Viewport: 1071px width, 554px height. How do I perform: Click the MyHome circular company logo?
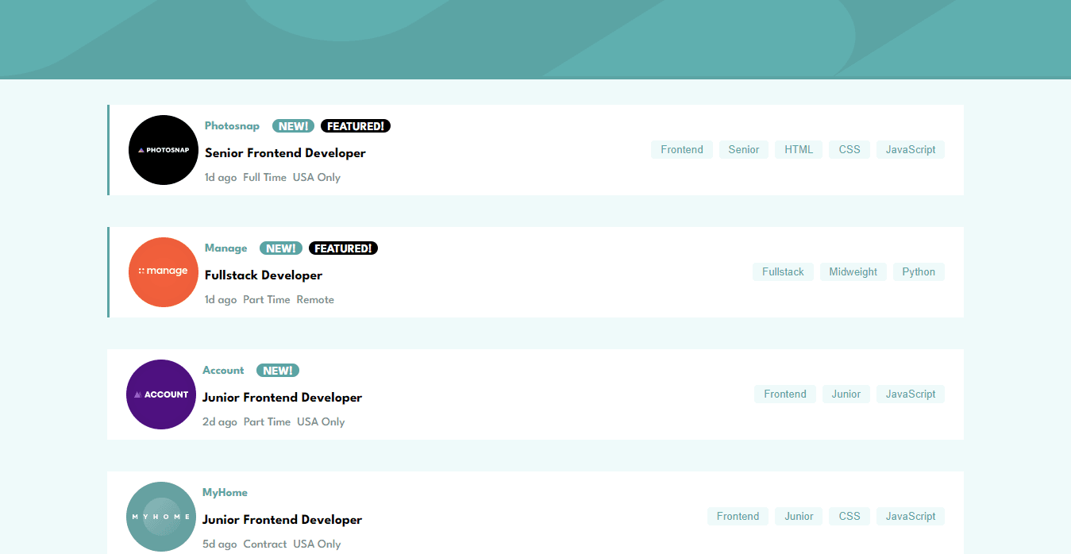pyautogui.click(x=160, y=517)
